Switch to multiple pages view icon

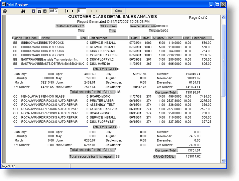click(x=45, y=11)
